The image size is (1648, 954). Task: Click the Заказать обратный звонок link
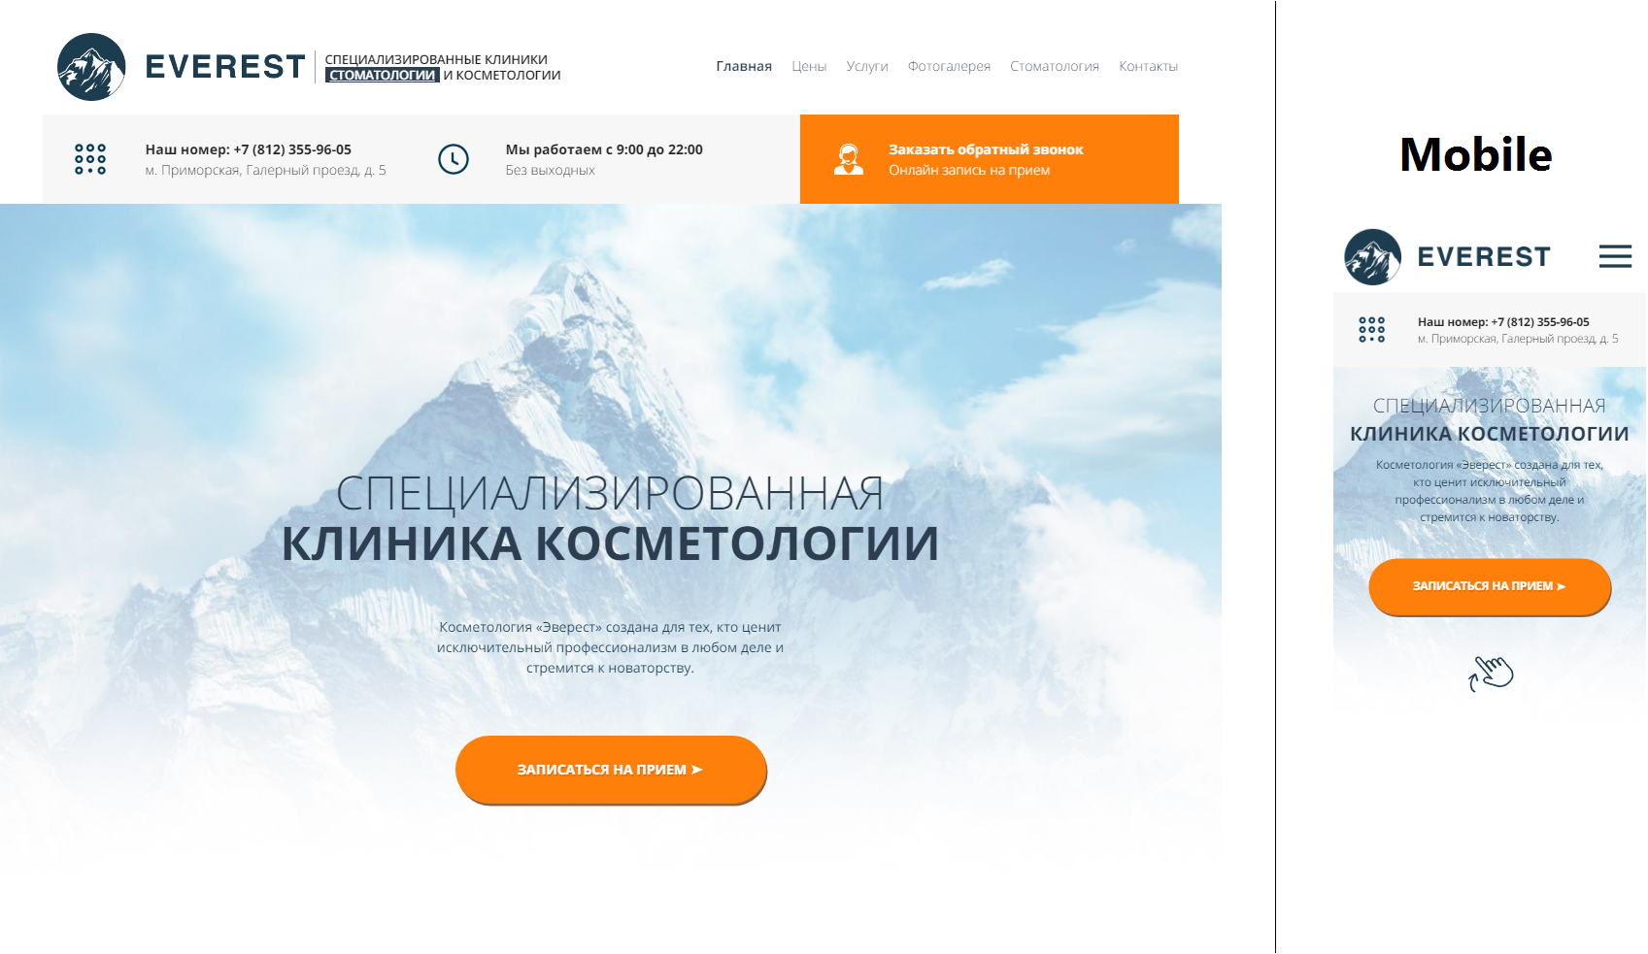tap(986, 149)
